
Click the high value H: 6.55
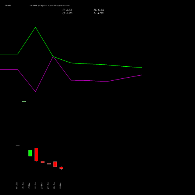pyautogui.click(x=99, y=10)
